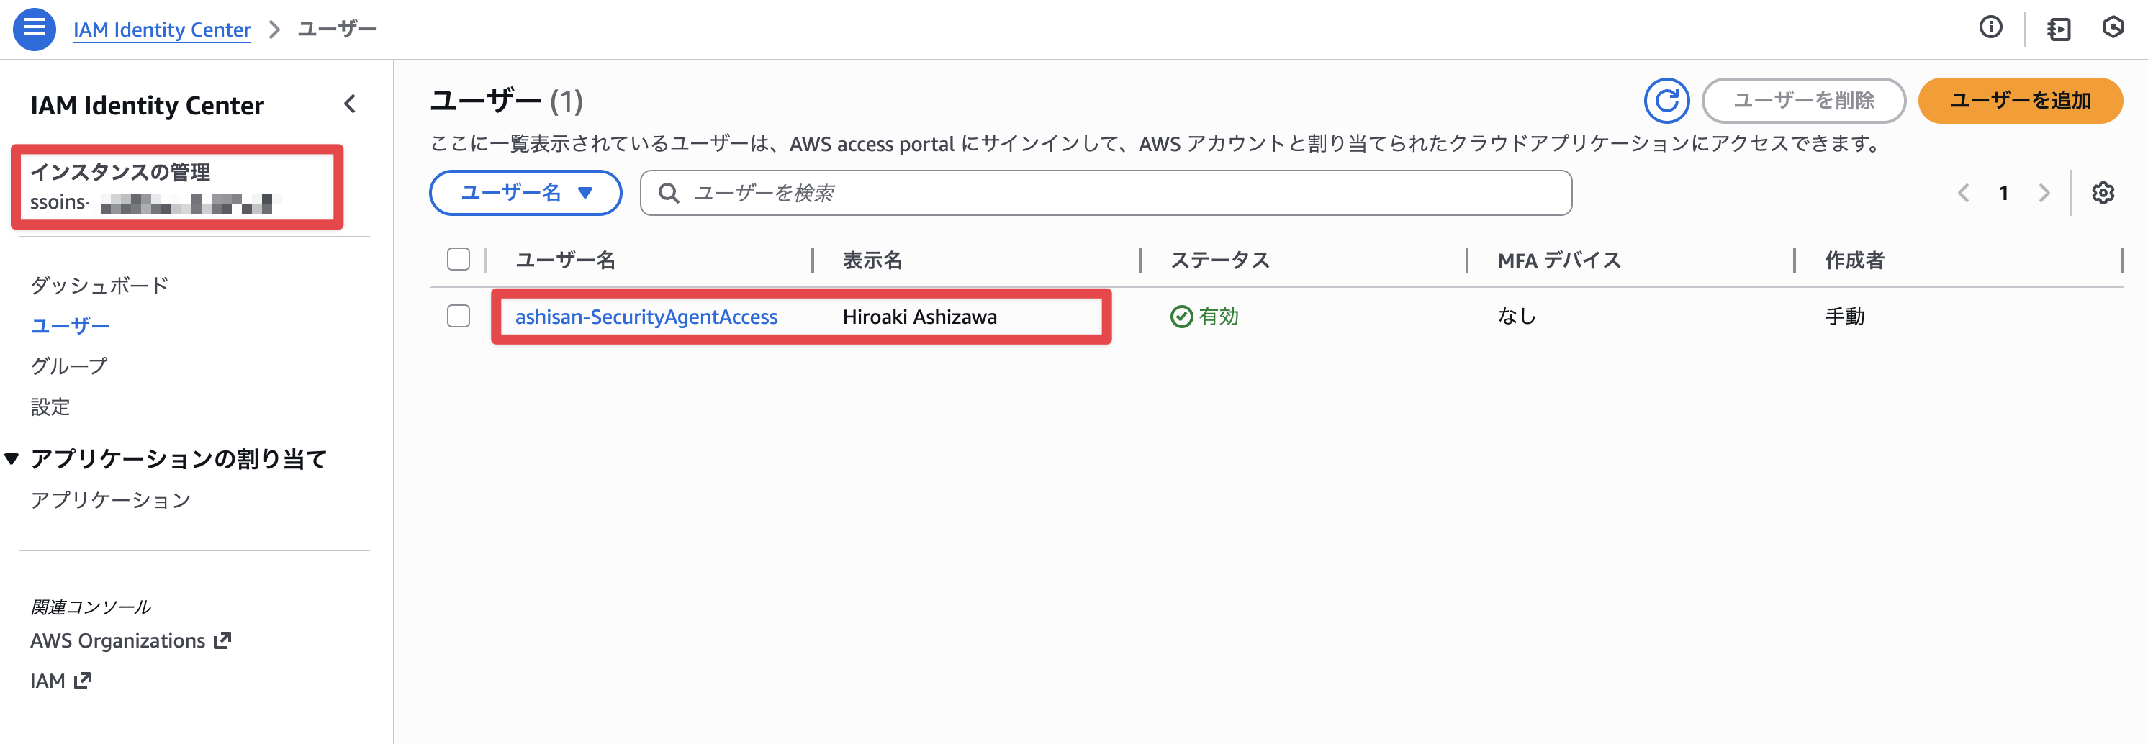2148x744 pixels.
Task: Refresh the users list
Action: click(1666, 101)
